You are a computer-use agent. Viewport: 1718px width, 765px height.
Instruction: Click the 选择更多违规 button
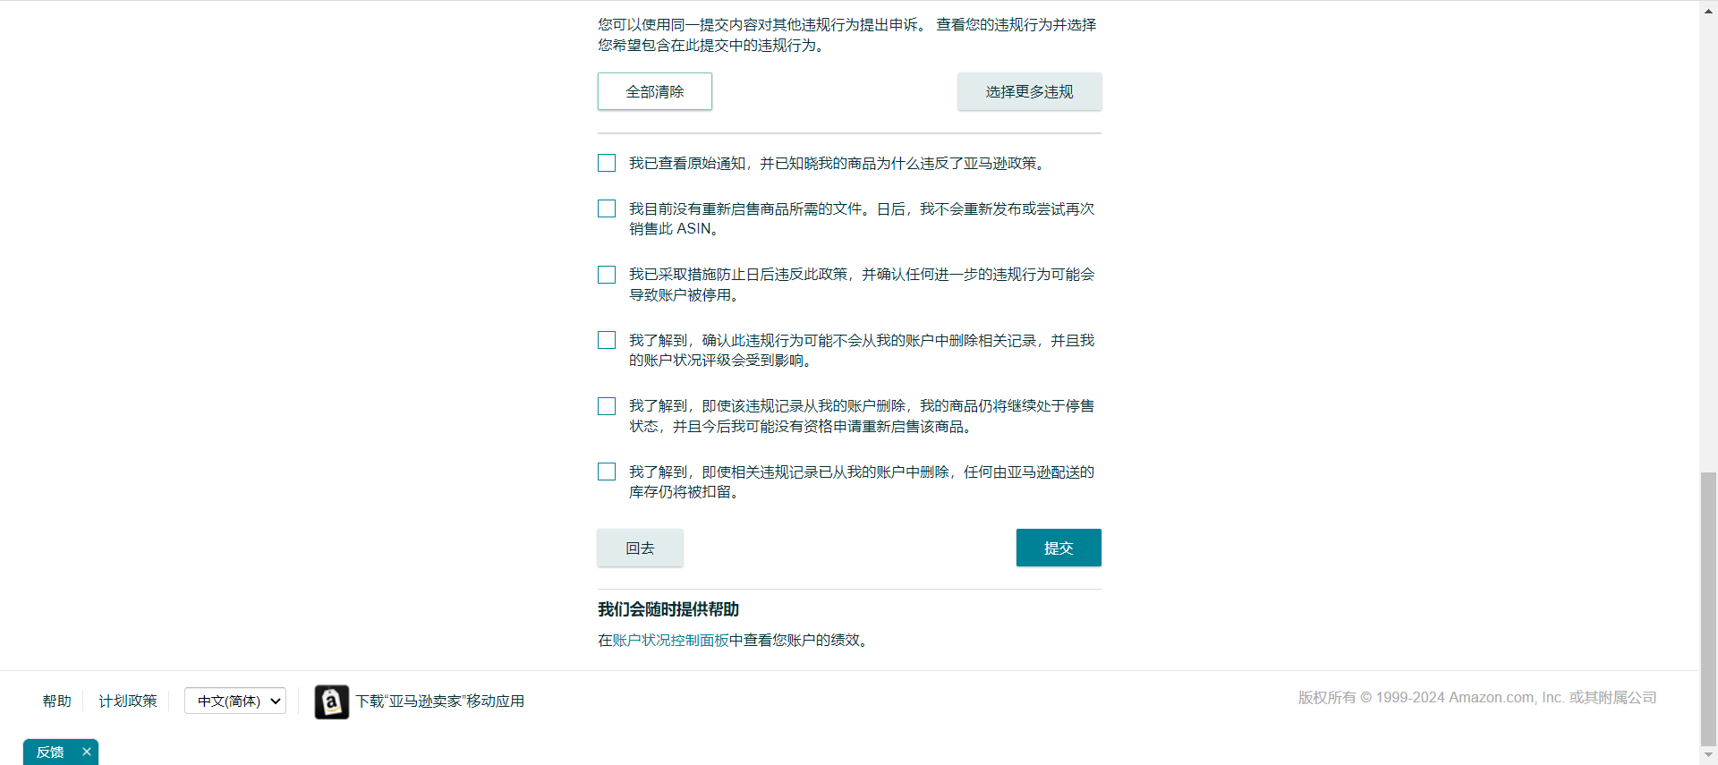coord(1029,91)
